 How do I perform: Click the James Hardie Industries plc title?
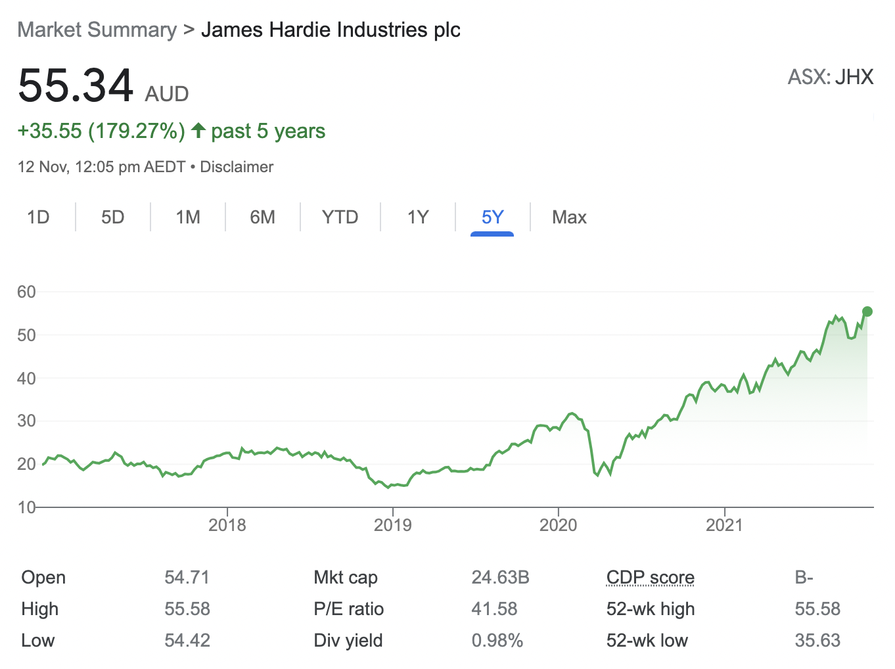pos(331,30)
